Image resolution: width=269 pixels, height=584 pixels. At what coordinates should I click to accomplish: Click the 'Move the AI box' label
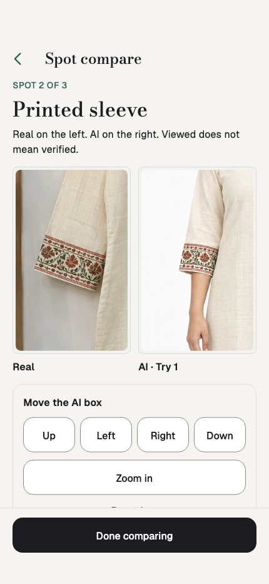pyautogui.click(x=63, y=403)
